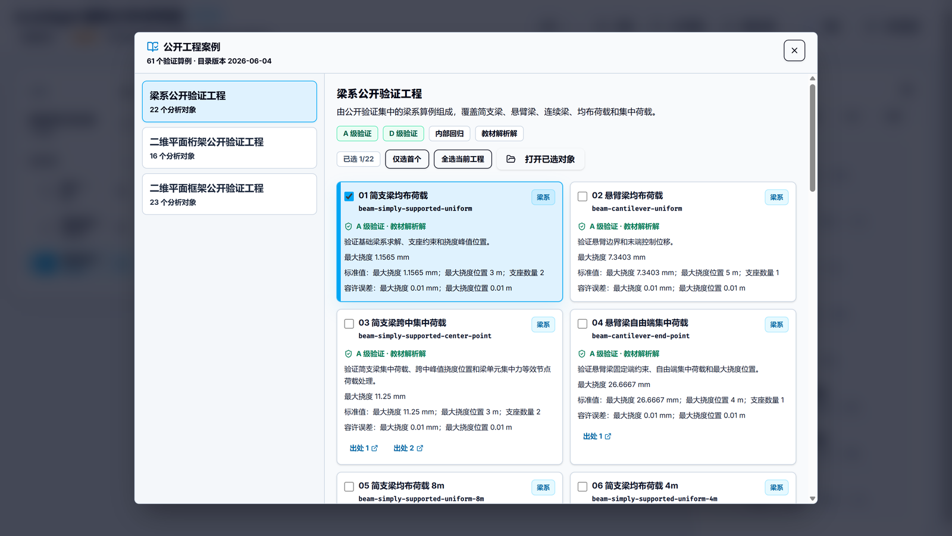Click beam-cantilever-uniform identifier text
The image size is (952, 536).
pos(637,208)
